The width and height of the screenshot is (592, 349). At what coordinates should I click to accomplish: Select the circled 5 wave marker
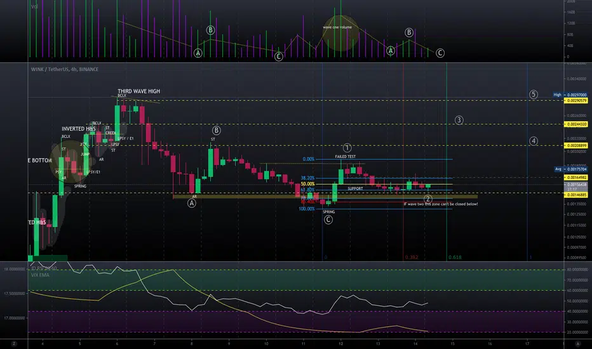tap(533, 95)
